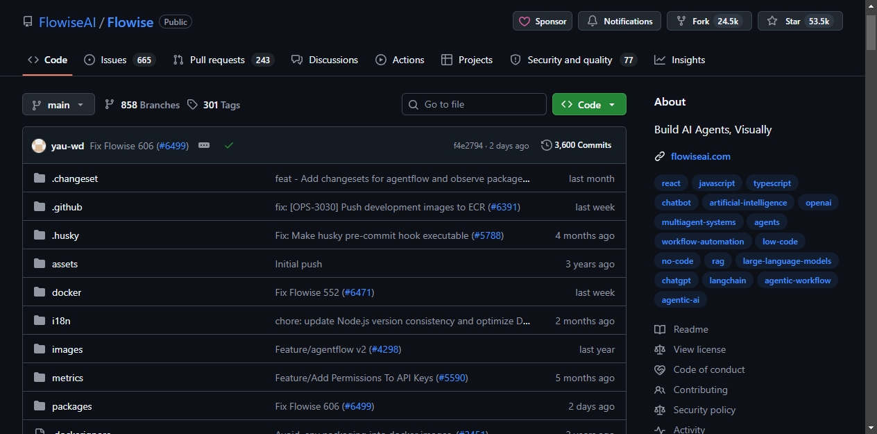Open the .husky folder
This screenshot has height=434, width=877.
[65, 235]
